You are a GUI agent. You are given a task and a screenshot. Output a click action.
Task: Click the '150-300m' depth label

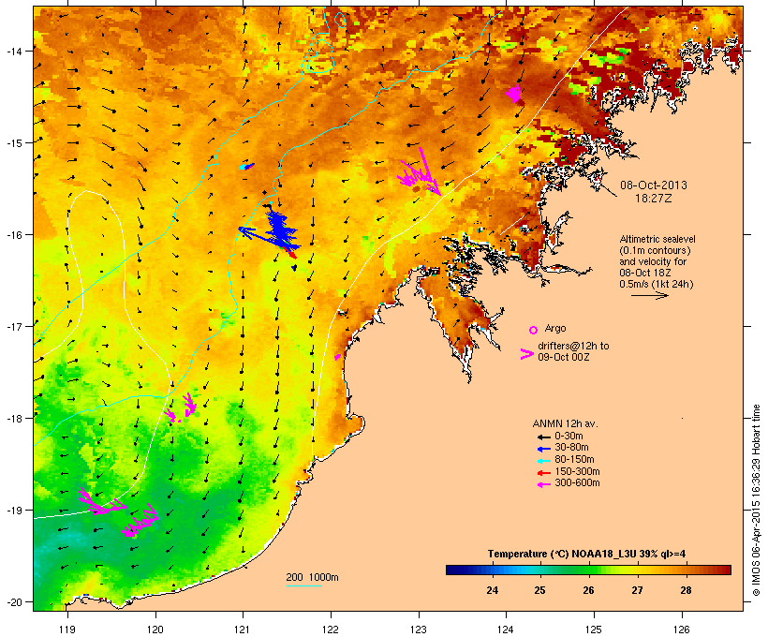(x=577, y=471)
